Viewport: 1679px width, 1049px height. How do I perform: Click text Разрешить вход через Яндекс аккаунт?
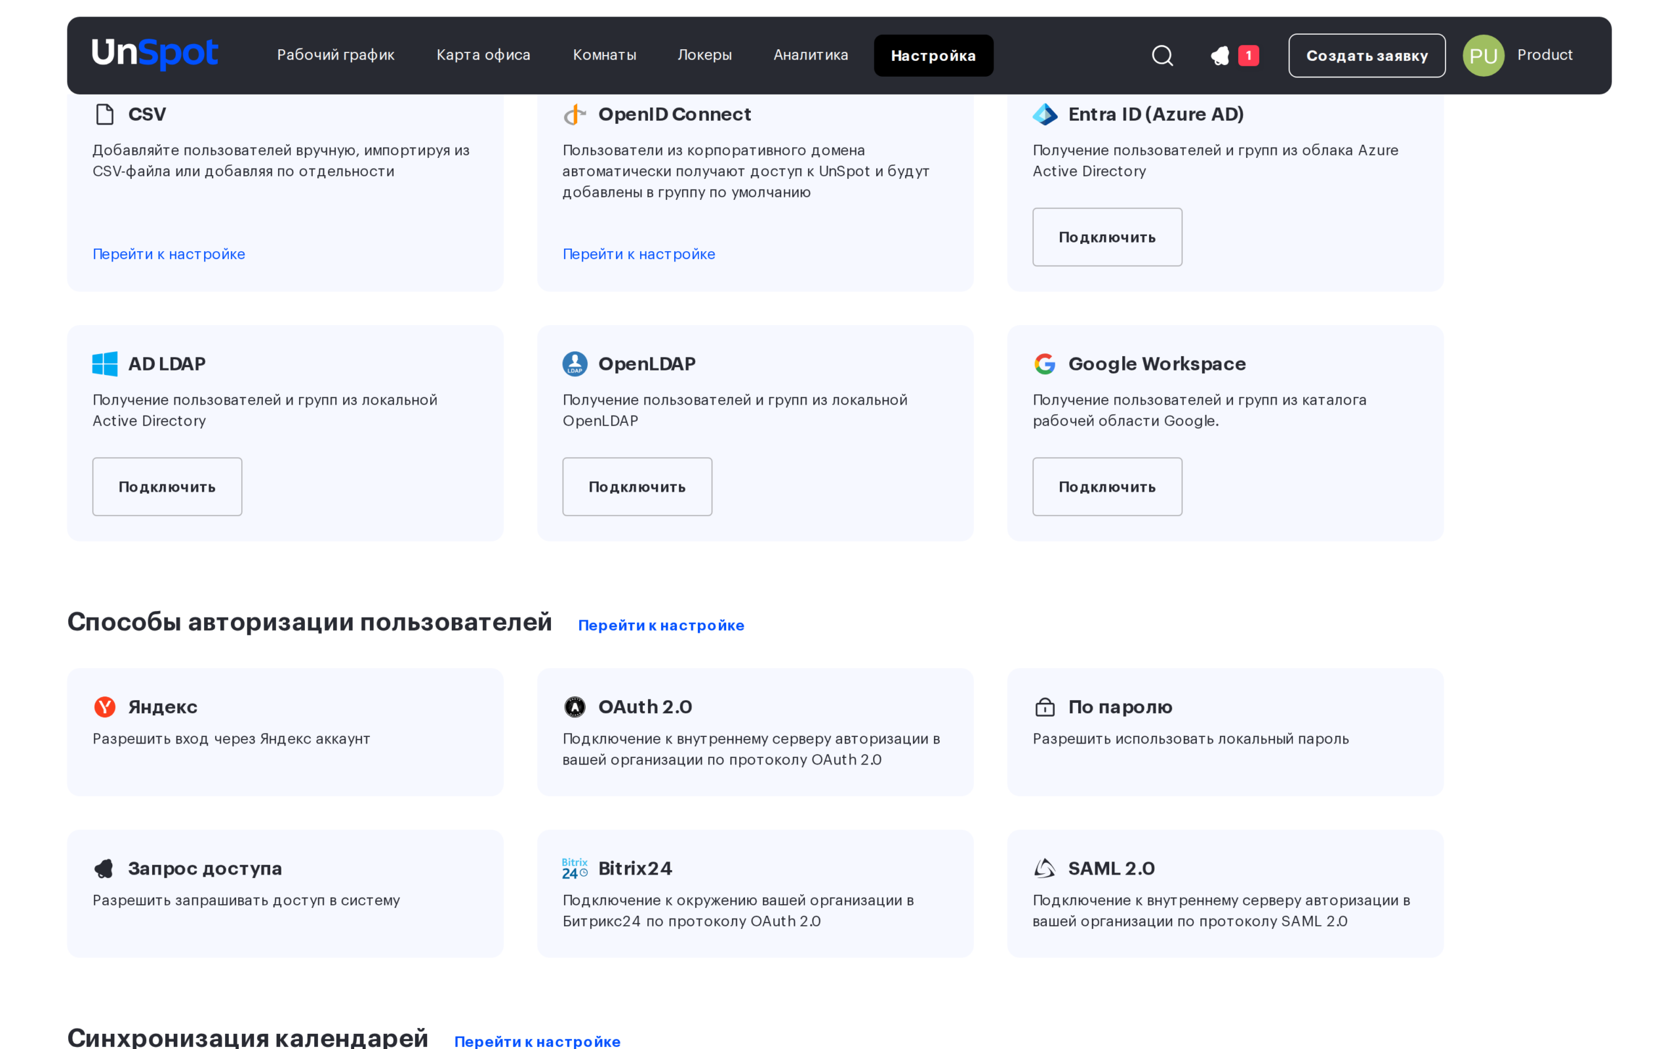coord(231,739)
